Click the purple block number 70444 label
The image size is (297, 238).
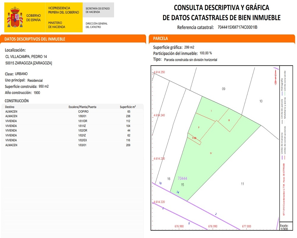182,178
